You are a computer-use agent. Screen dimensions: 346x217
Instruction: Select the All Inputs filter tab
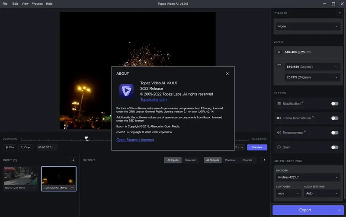pos(173,160)
